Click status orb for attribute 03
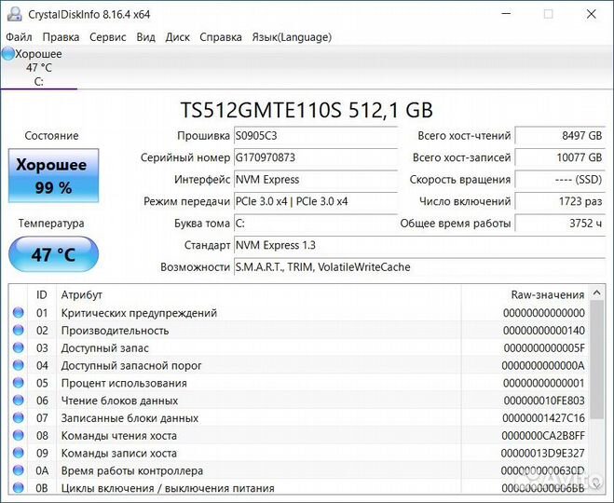 pos(18,347)
